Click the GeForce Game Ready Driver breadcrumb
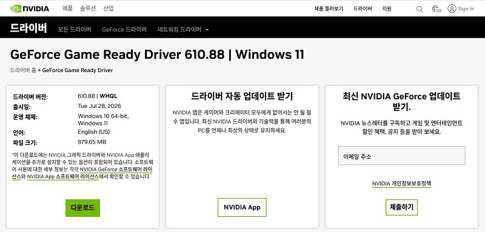Image resolution: width=485 pixels, height=232 pixels. tap(78, 70)
